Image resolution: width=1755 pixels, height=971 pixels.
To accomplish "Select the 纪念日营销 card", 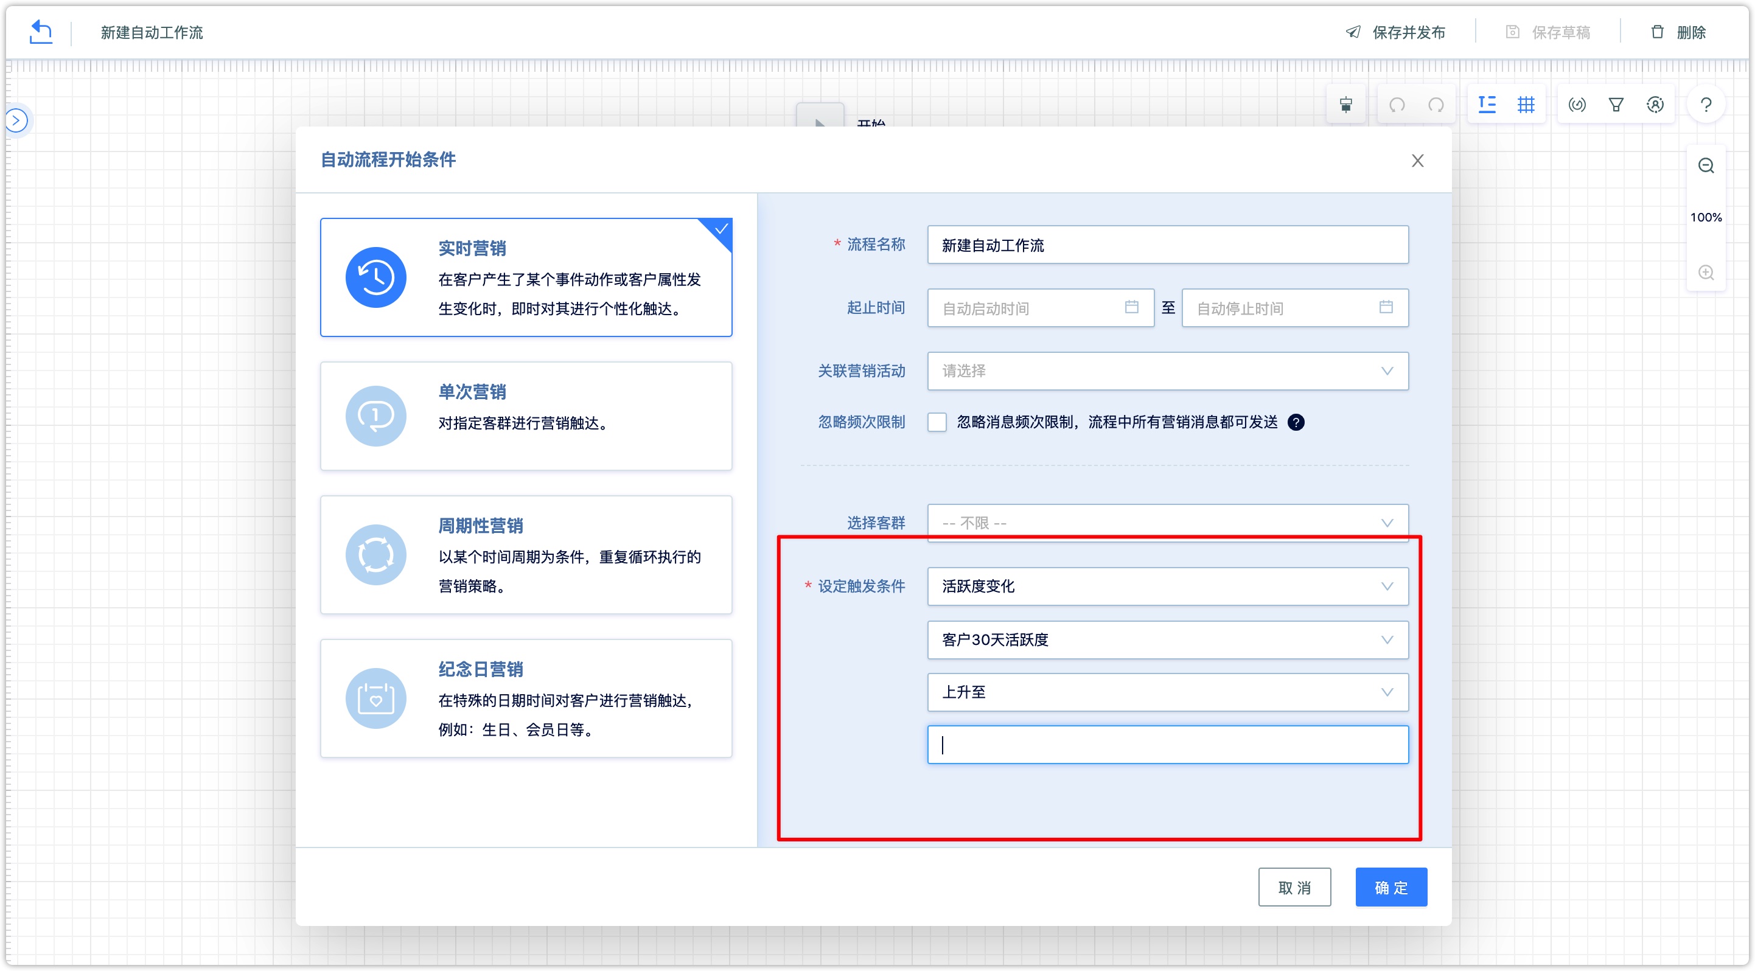I will [526, 698].
